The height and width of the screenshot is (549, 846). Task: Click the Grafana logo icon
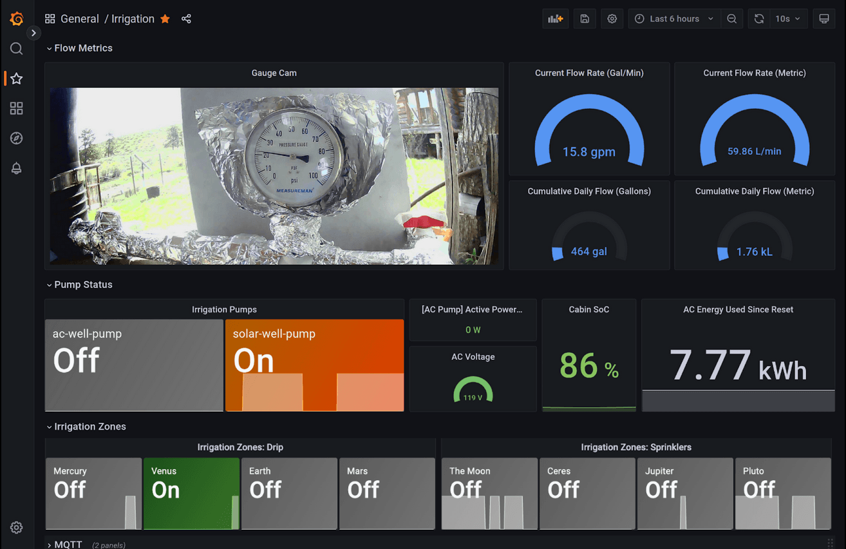click(x=16, y=18)
